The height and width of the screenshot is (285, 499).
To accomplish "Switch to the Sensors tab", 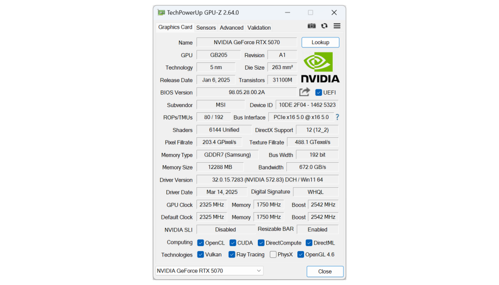I will point(206,28).
